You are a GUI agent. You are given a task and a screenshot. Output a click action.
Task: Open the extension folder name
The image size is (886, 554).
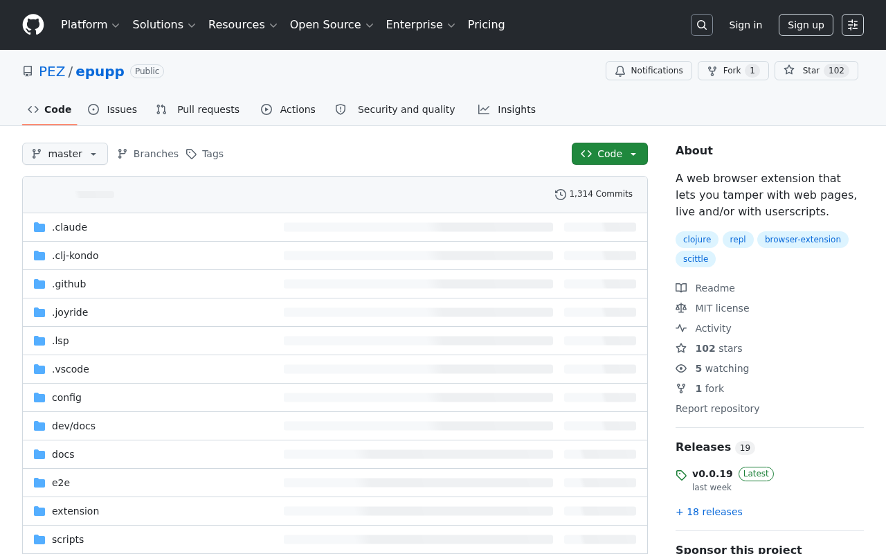(75, 511)
